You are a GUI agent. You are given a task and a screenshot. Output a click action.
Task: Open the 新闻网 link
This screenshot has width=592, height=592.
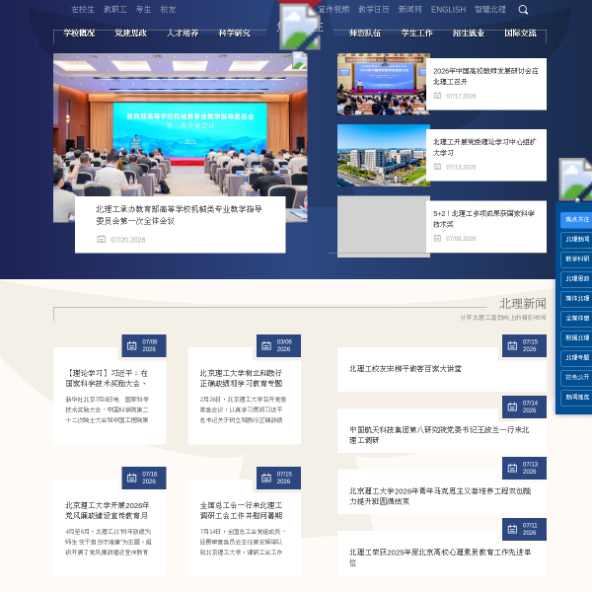tap(410, 10)
